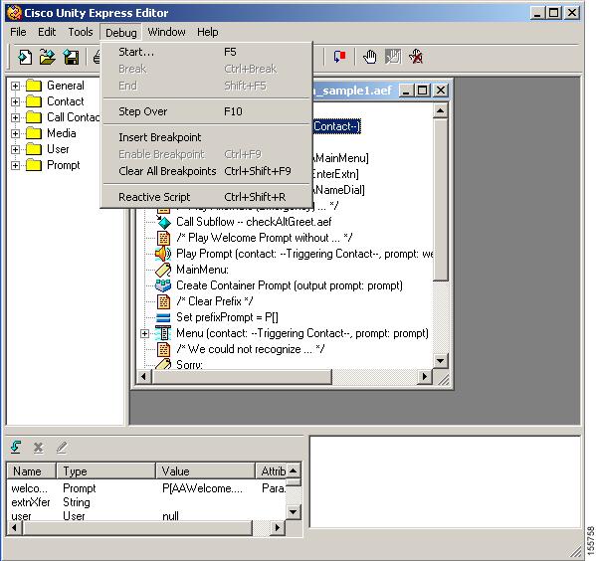Click the Play Welcome Prompt comment icon
Image resolution: width=596 pixels, height=561 pixels.
(164, 238)
